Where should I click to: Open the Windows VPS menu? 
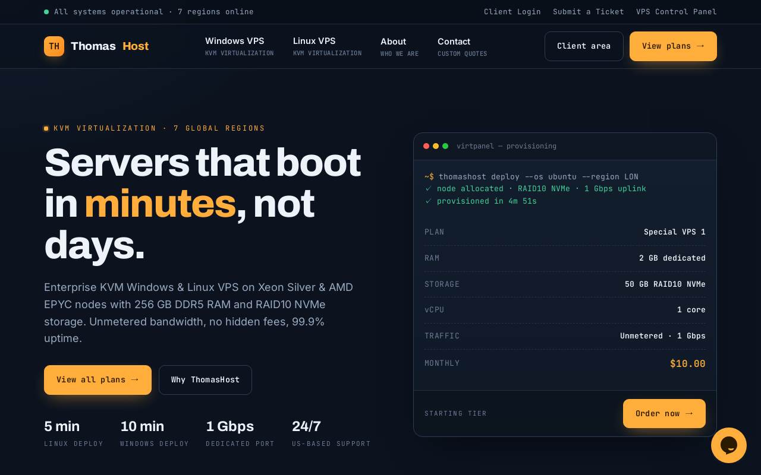(240, 46)
